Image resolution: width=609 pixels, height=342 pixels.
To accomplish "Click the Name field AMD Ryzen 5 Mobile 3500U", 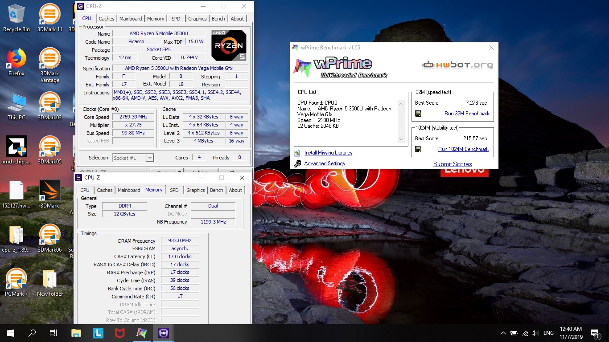I will [x=159, y=34].
